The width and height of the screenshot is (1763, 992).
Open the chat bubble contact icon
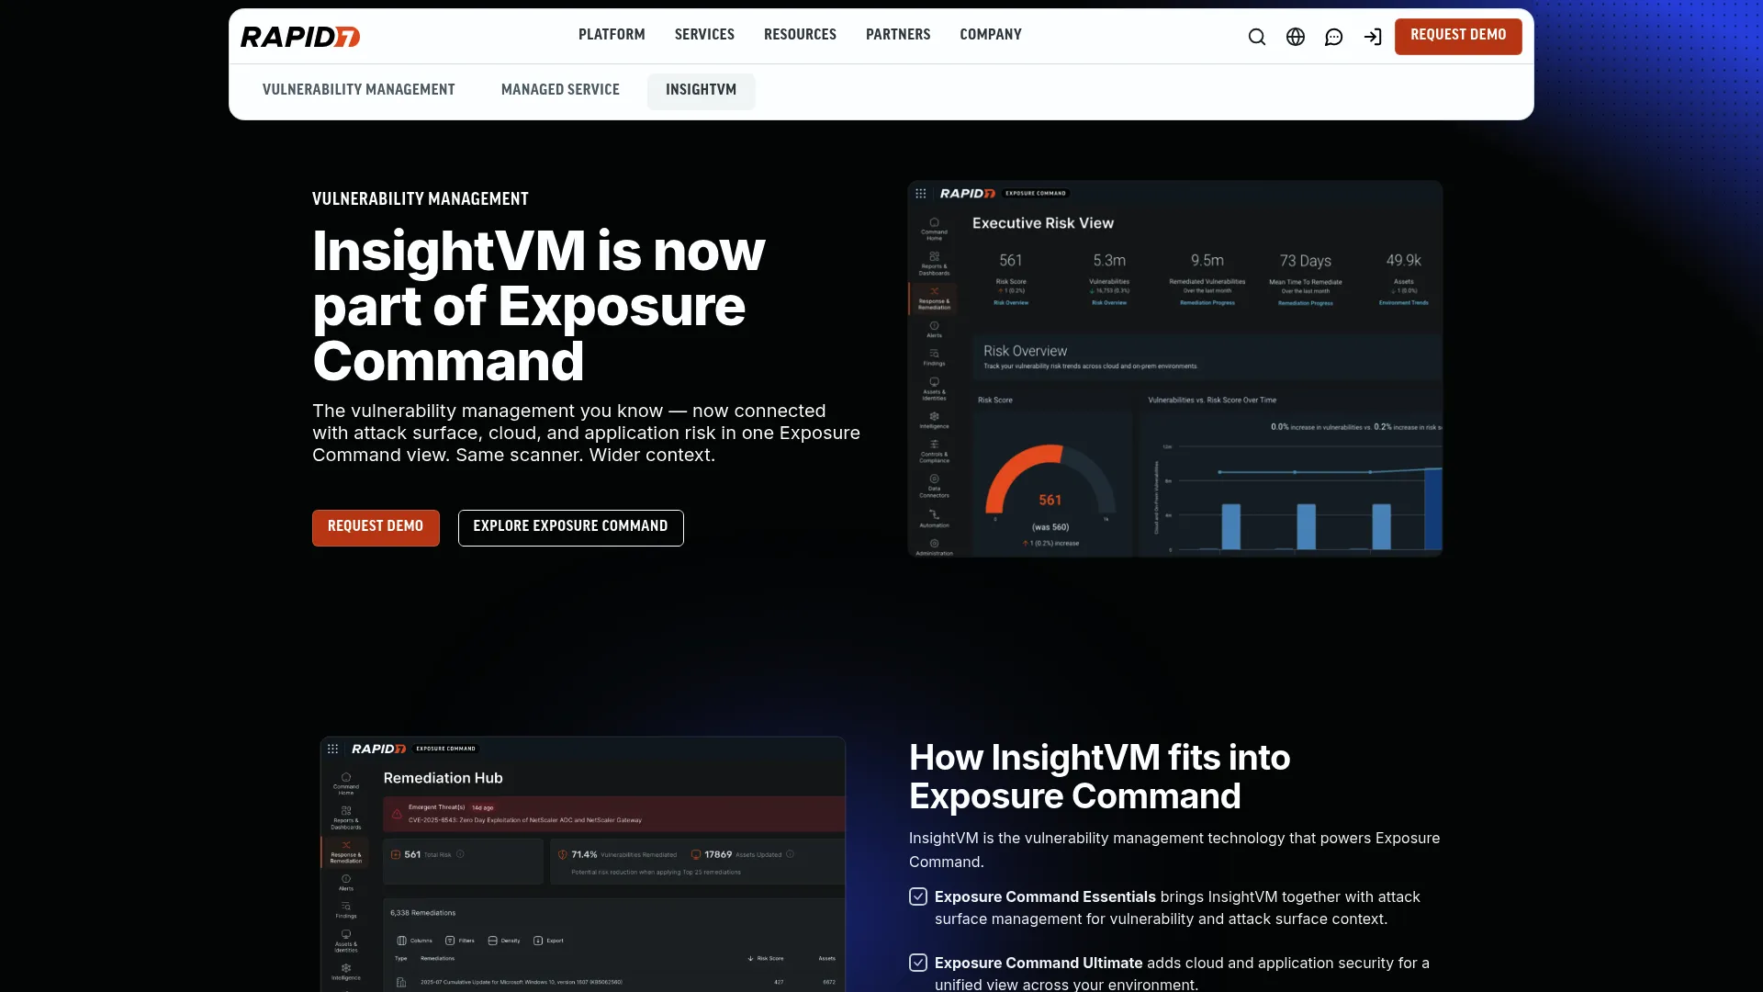[x=1334, y=37]
